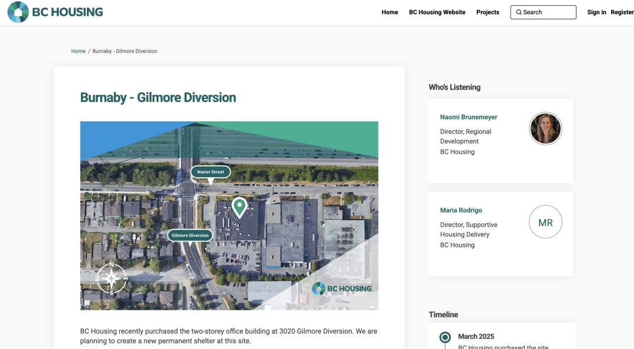Open Naomi Brunemeyer name link
Screen dimensions: 634x349
point(468,117)
